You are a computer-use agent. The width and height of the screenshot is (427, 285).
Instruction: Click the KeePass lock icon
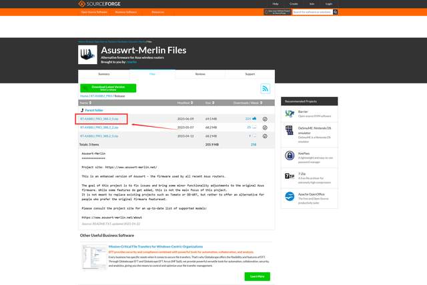tap(290, 156)
